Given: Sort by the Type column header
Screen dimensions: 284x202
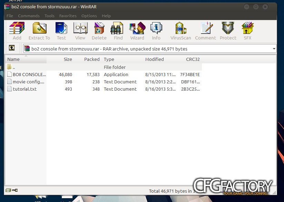Looking at the screenshot, I should [x=109, y=59].
